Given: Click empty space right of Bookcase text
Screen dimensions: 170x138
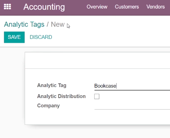Looking at the screenshot, I should (x=143, y=86).
